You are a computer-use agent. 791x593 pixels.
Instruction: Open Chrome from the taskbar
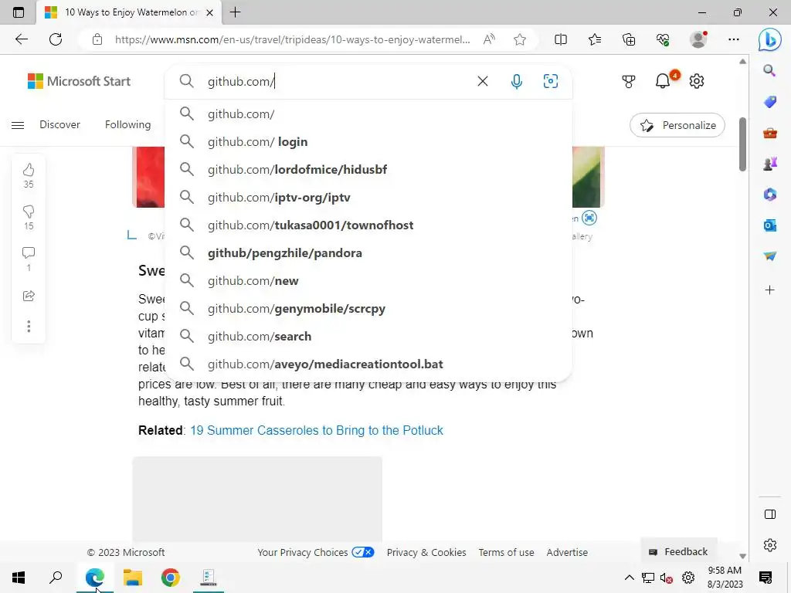point(171,578)
